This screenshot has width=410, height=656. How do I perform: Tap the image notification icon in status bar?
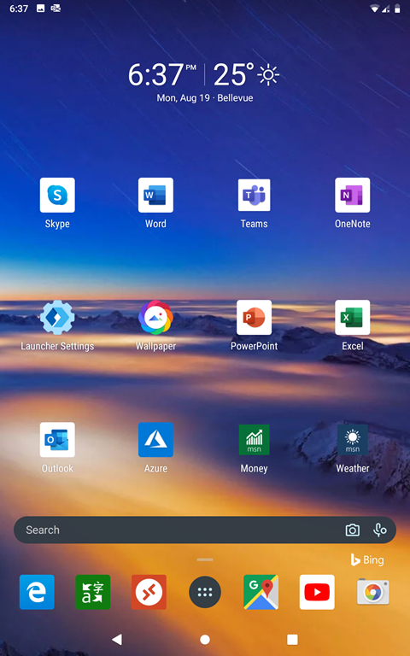click(41, 9)
